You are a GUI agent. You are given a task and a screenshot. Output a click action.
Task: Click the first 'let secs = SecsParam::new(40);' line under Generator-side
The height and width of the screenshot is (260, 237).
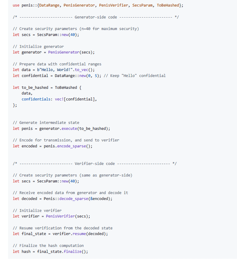[46, 35]
